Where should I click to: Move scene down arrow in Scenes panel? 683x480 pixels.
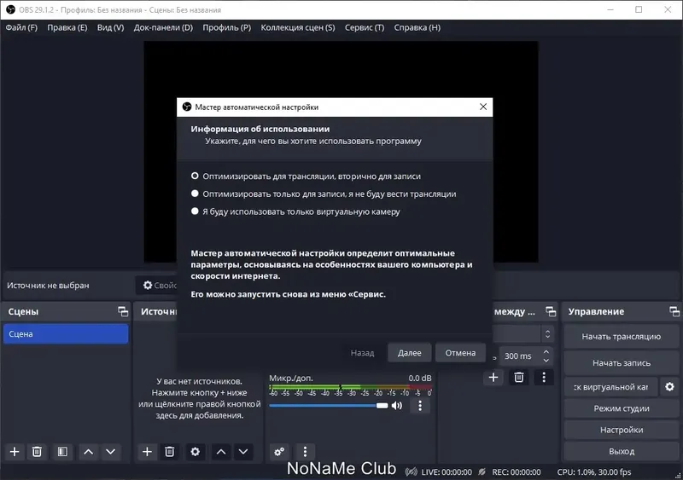pos(111,452)
